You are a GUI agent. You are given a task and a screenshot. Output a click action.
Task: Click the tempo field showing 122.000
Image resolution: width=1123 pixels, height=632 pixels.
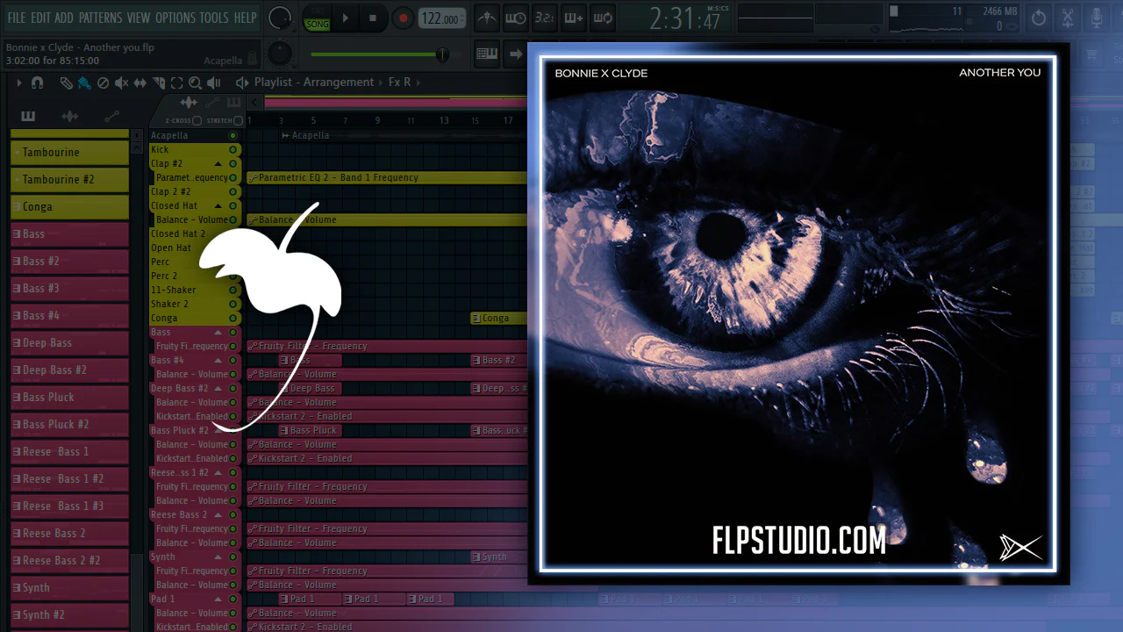click(x=440, y=18)
